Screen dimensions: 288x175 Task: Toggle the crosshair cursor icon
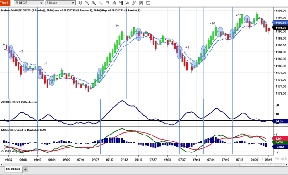click(107, 3)
